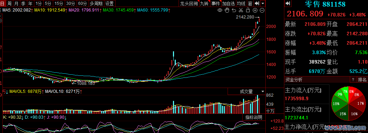Open the 指标说明 indicator explanation button

pyautogui.click(x=254, y=117)
